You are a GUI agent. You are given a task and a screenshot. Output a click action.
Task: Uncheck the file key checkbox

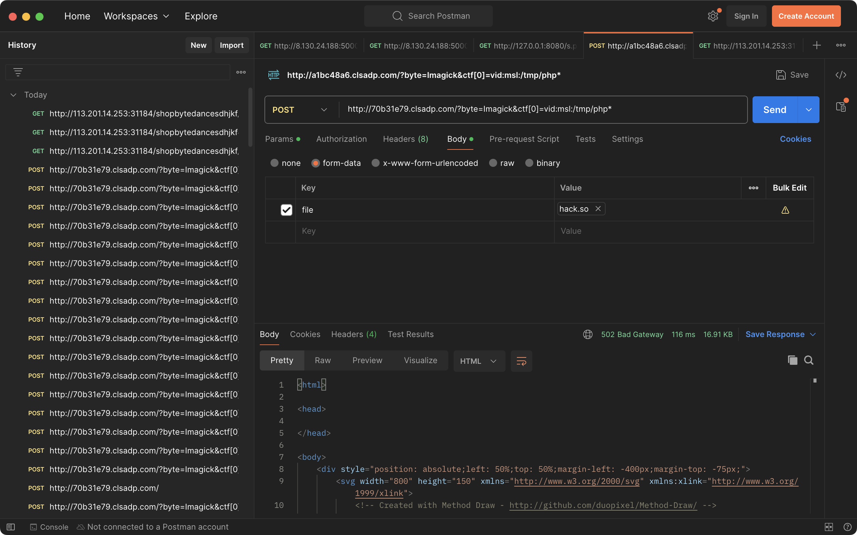coord(286,210)
